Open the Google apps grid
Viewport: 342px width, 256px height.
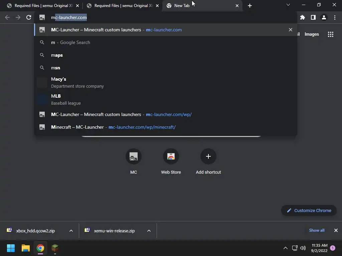coord(331,34)
